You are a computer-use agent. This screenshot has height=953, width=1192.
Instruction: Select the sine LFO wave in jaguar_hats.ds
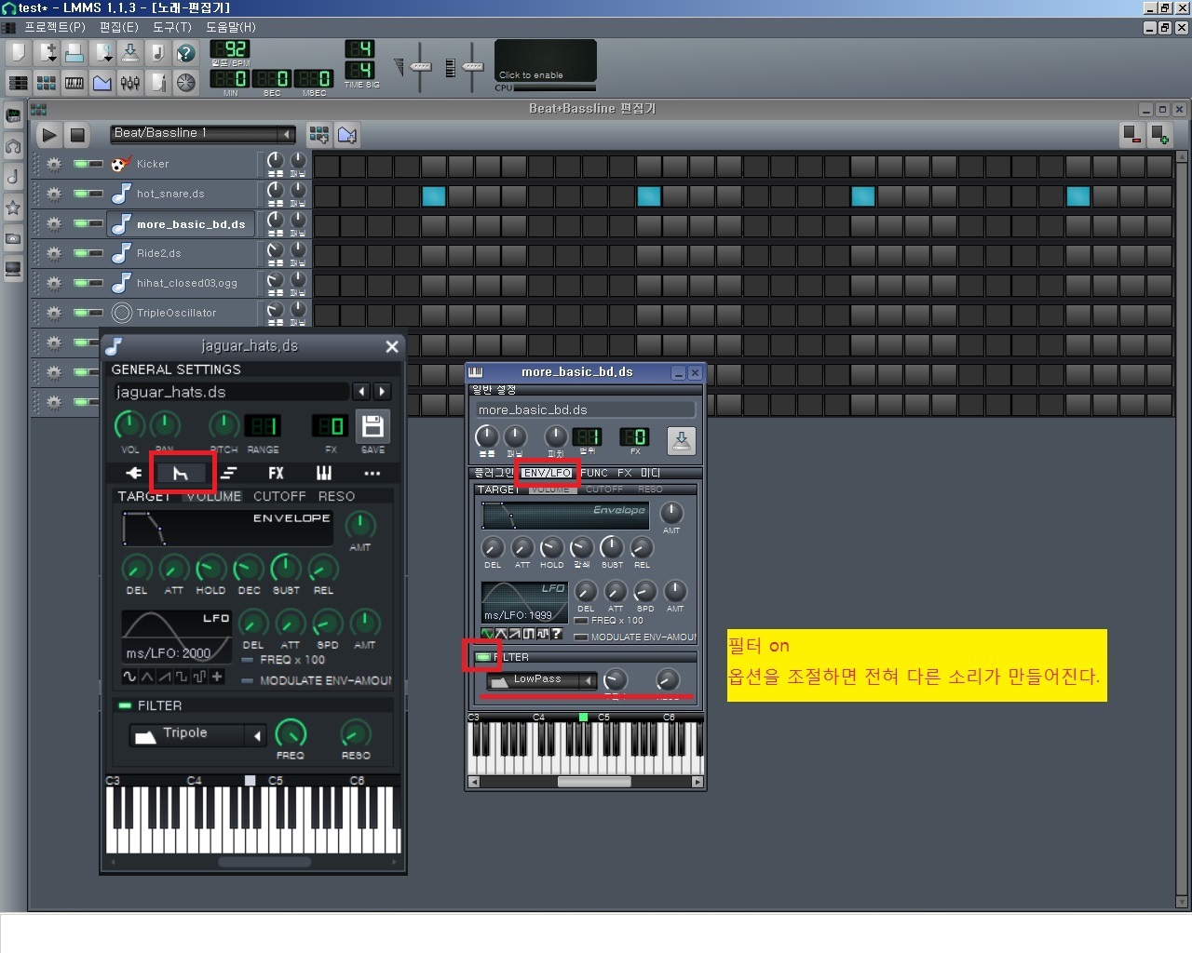pos(129,677)
